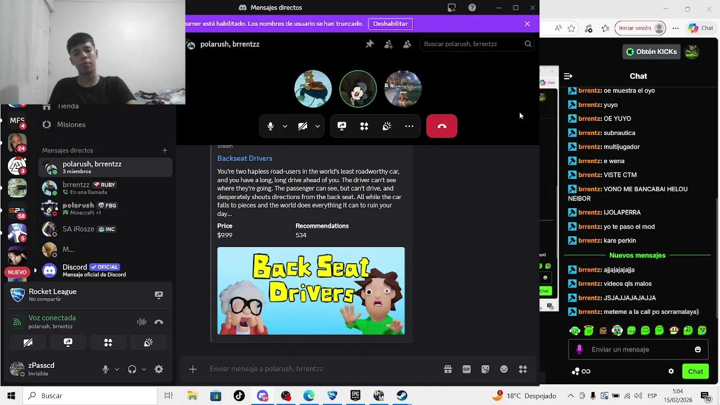Mute microphone in the call controls
This screenshot has height=405, width=720.
coord(271,126)
